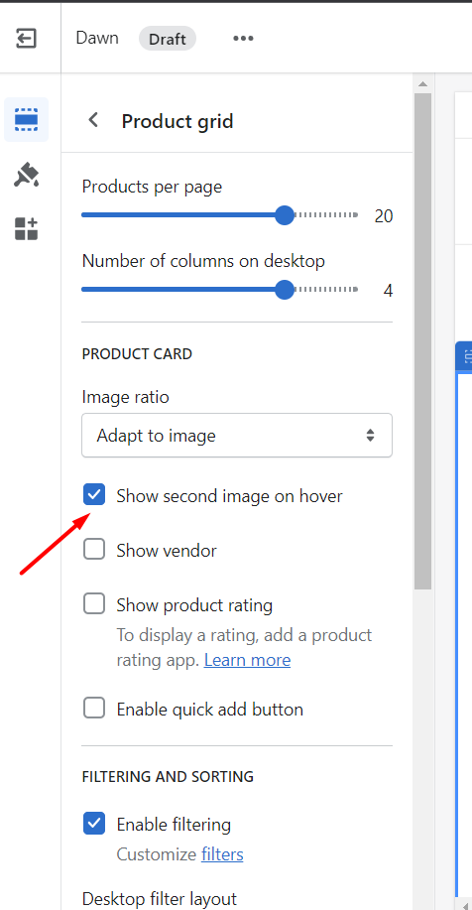Go back from Product grid
Image resolution: width=472 pixels, height=910 pixels.
pos(93,120)
